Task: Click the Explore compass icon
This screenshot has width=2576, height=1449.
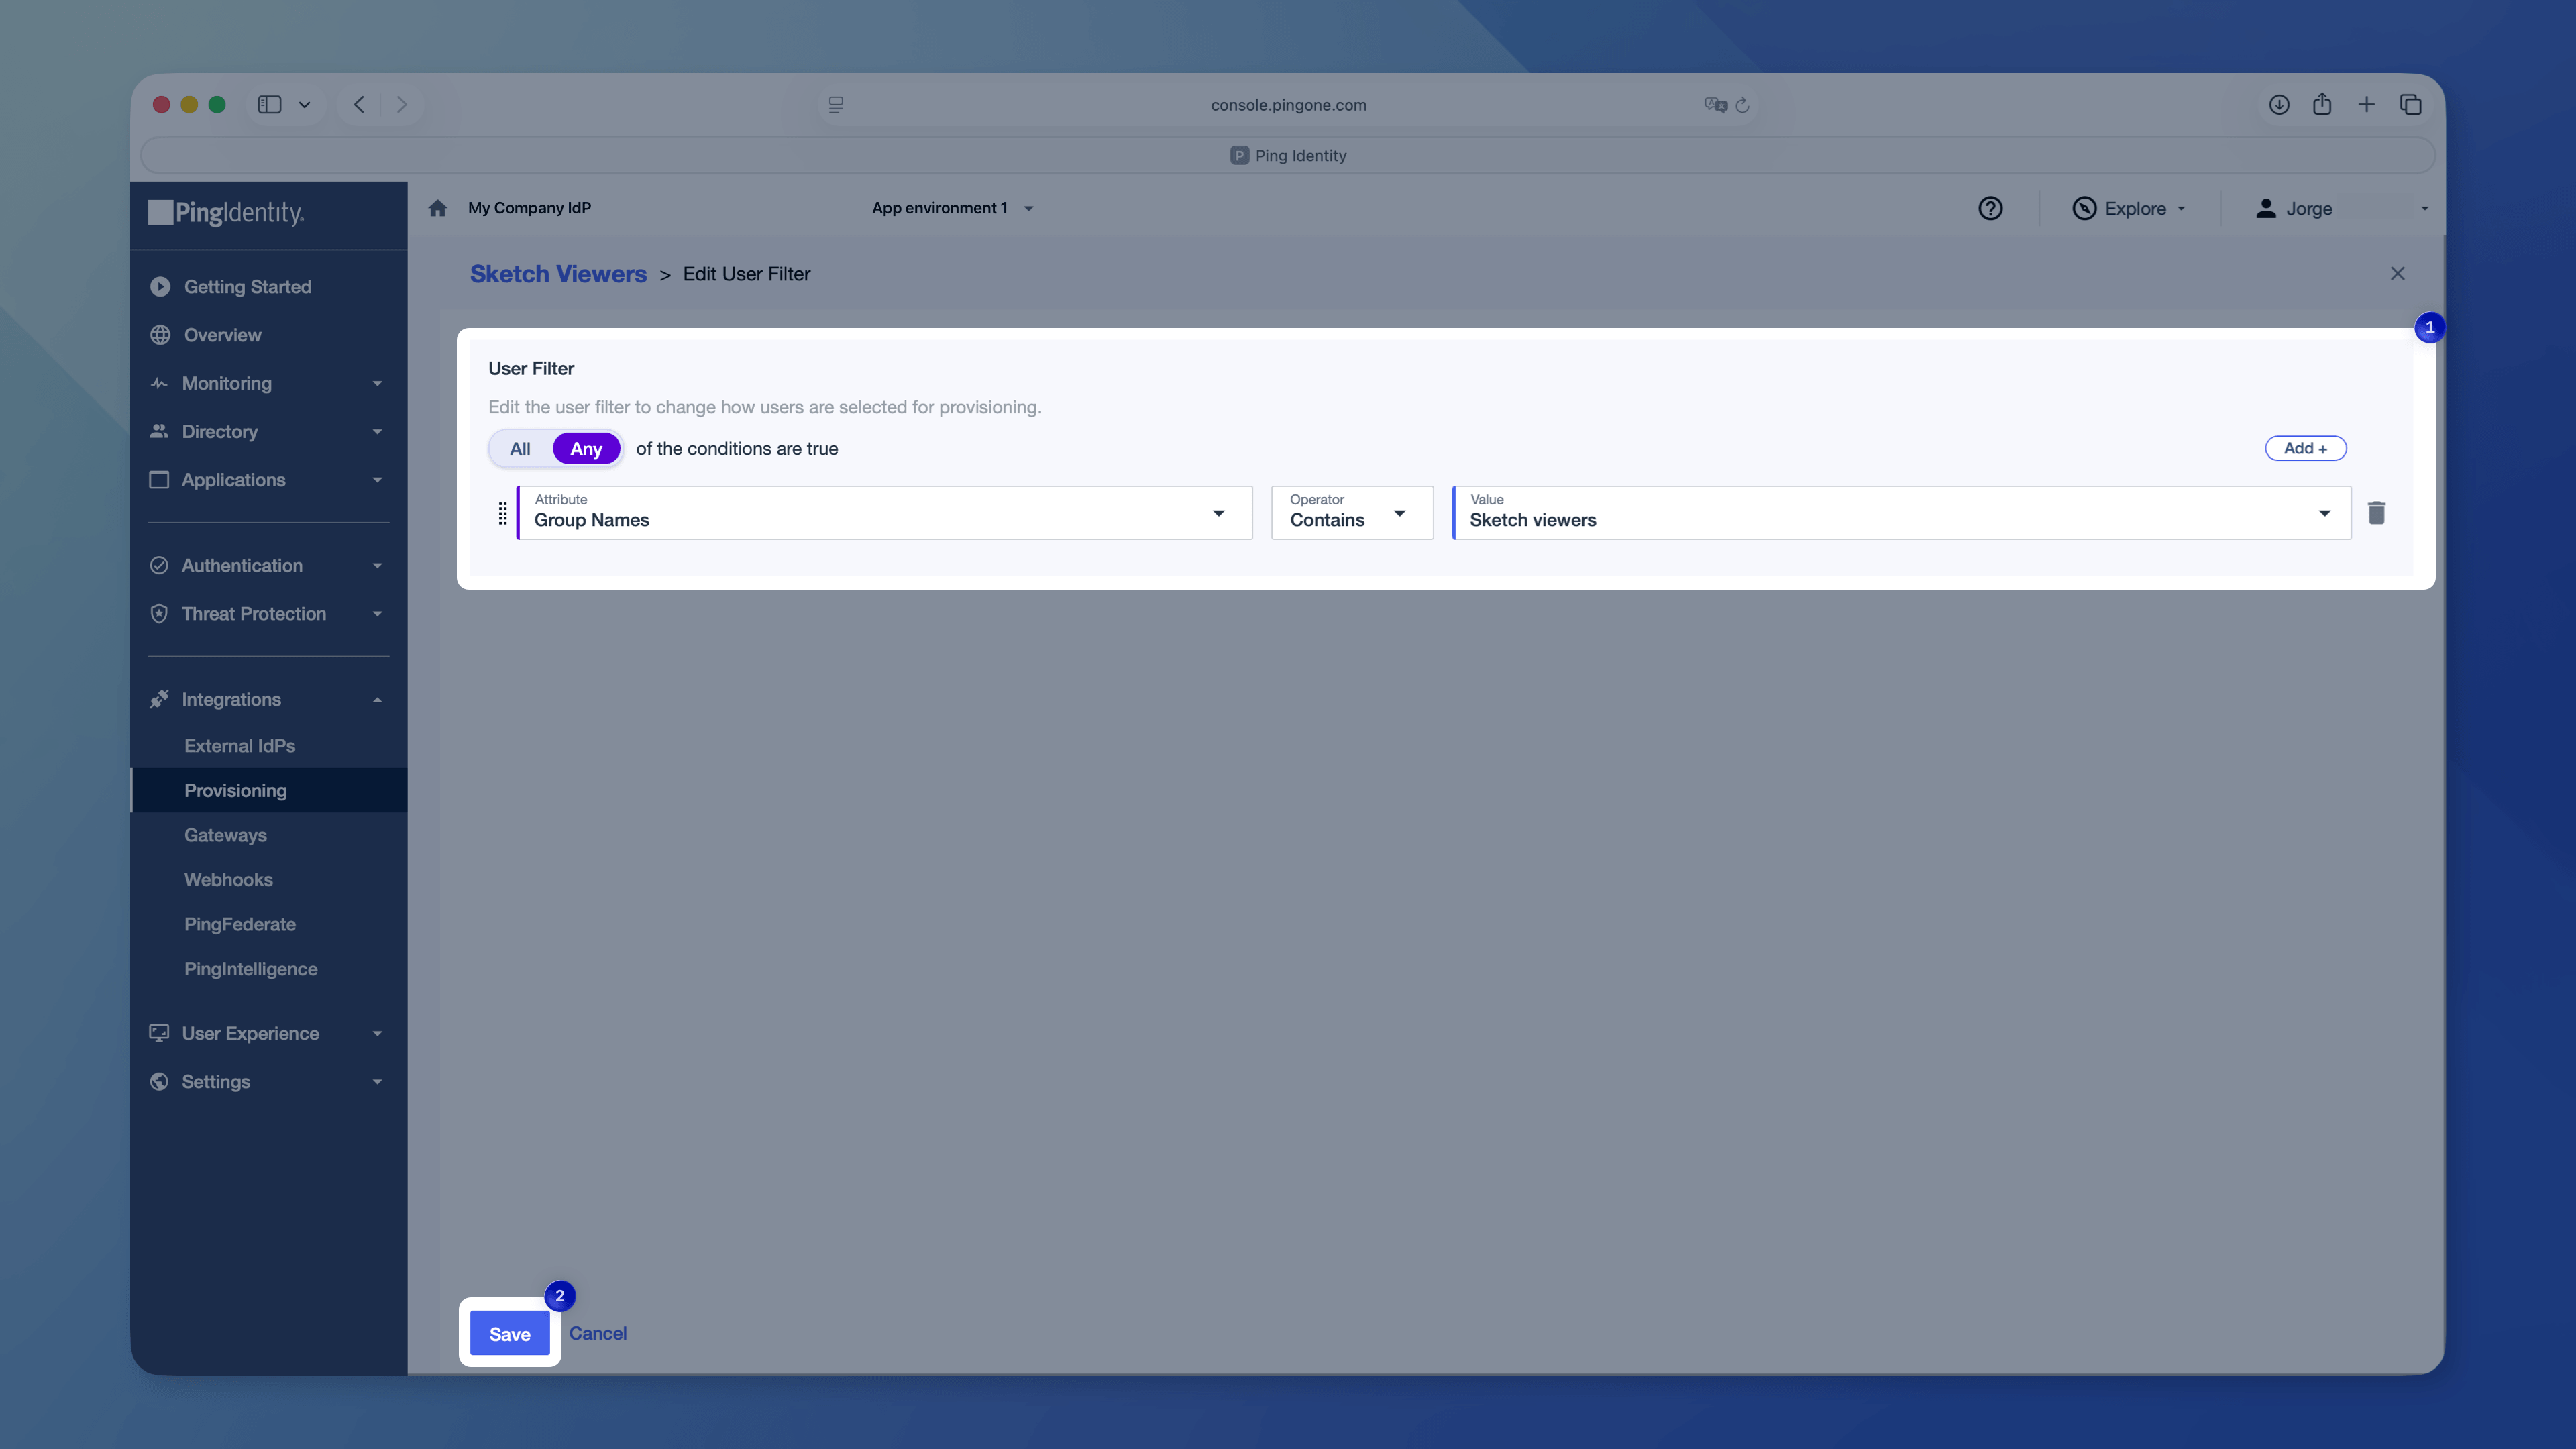Action: pos(2084,208)
